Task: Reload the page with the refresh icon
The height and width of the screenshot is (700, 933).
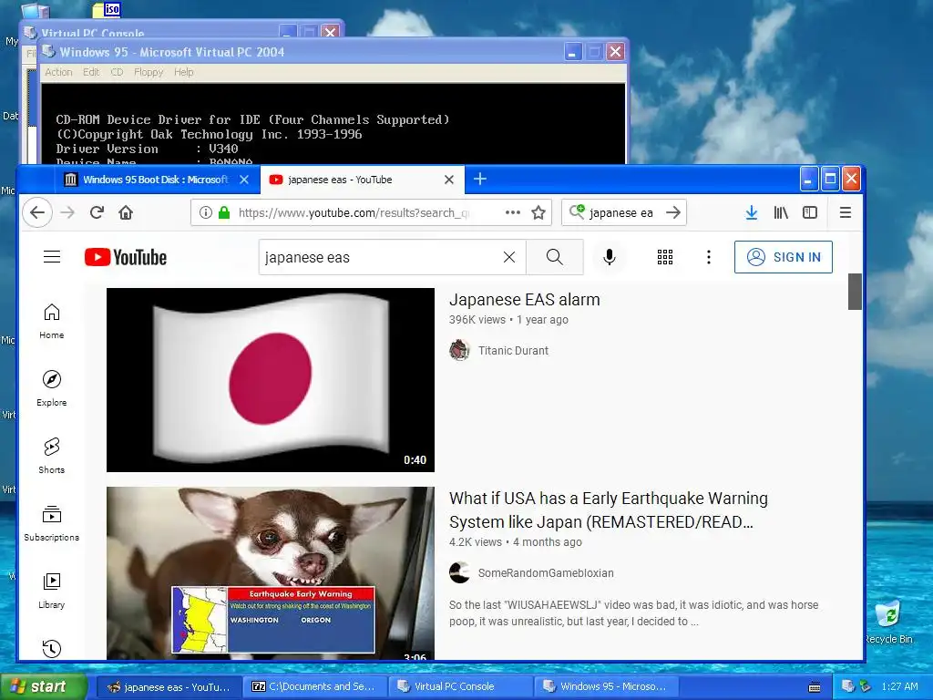Action: [x=97, y=212]
